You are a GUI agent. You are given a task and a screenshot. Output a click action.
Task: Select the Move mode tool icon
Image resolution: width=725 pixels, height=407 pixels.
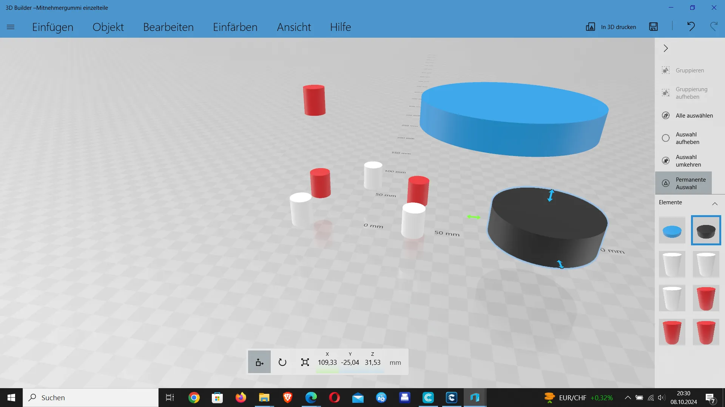259,362
